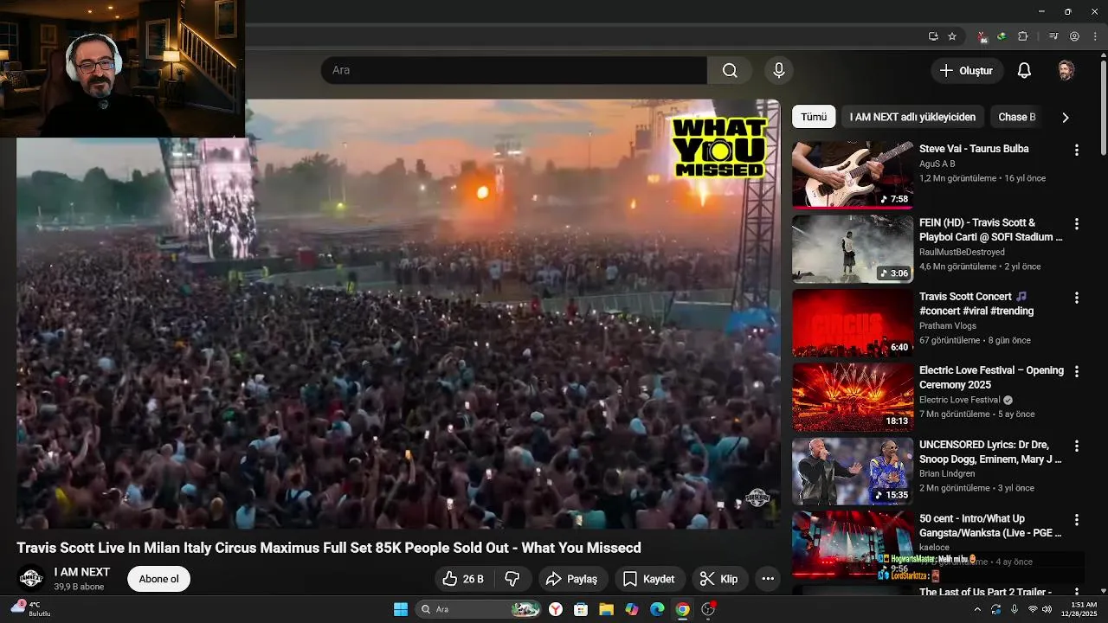1108x623 pixels.
Task: Open Chrome media controls icon
Action: [x=1053, y=36]
